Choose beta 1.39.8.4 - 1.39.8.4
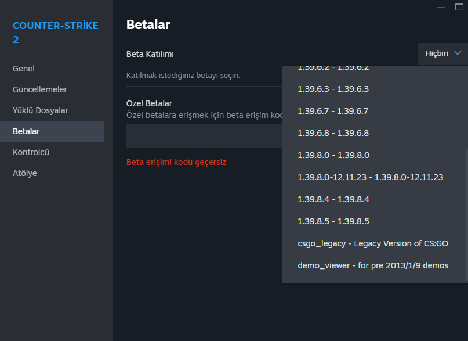 [375, 199]
